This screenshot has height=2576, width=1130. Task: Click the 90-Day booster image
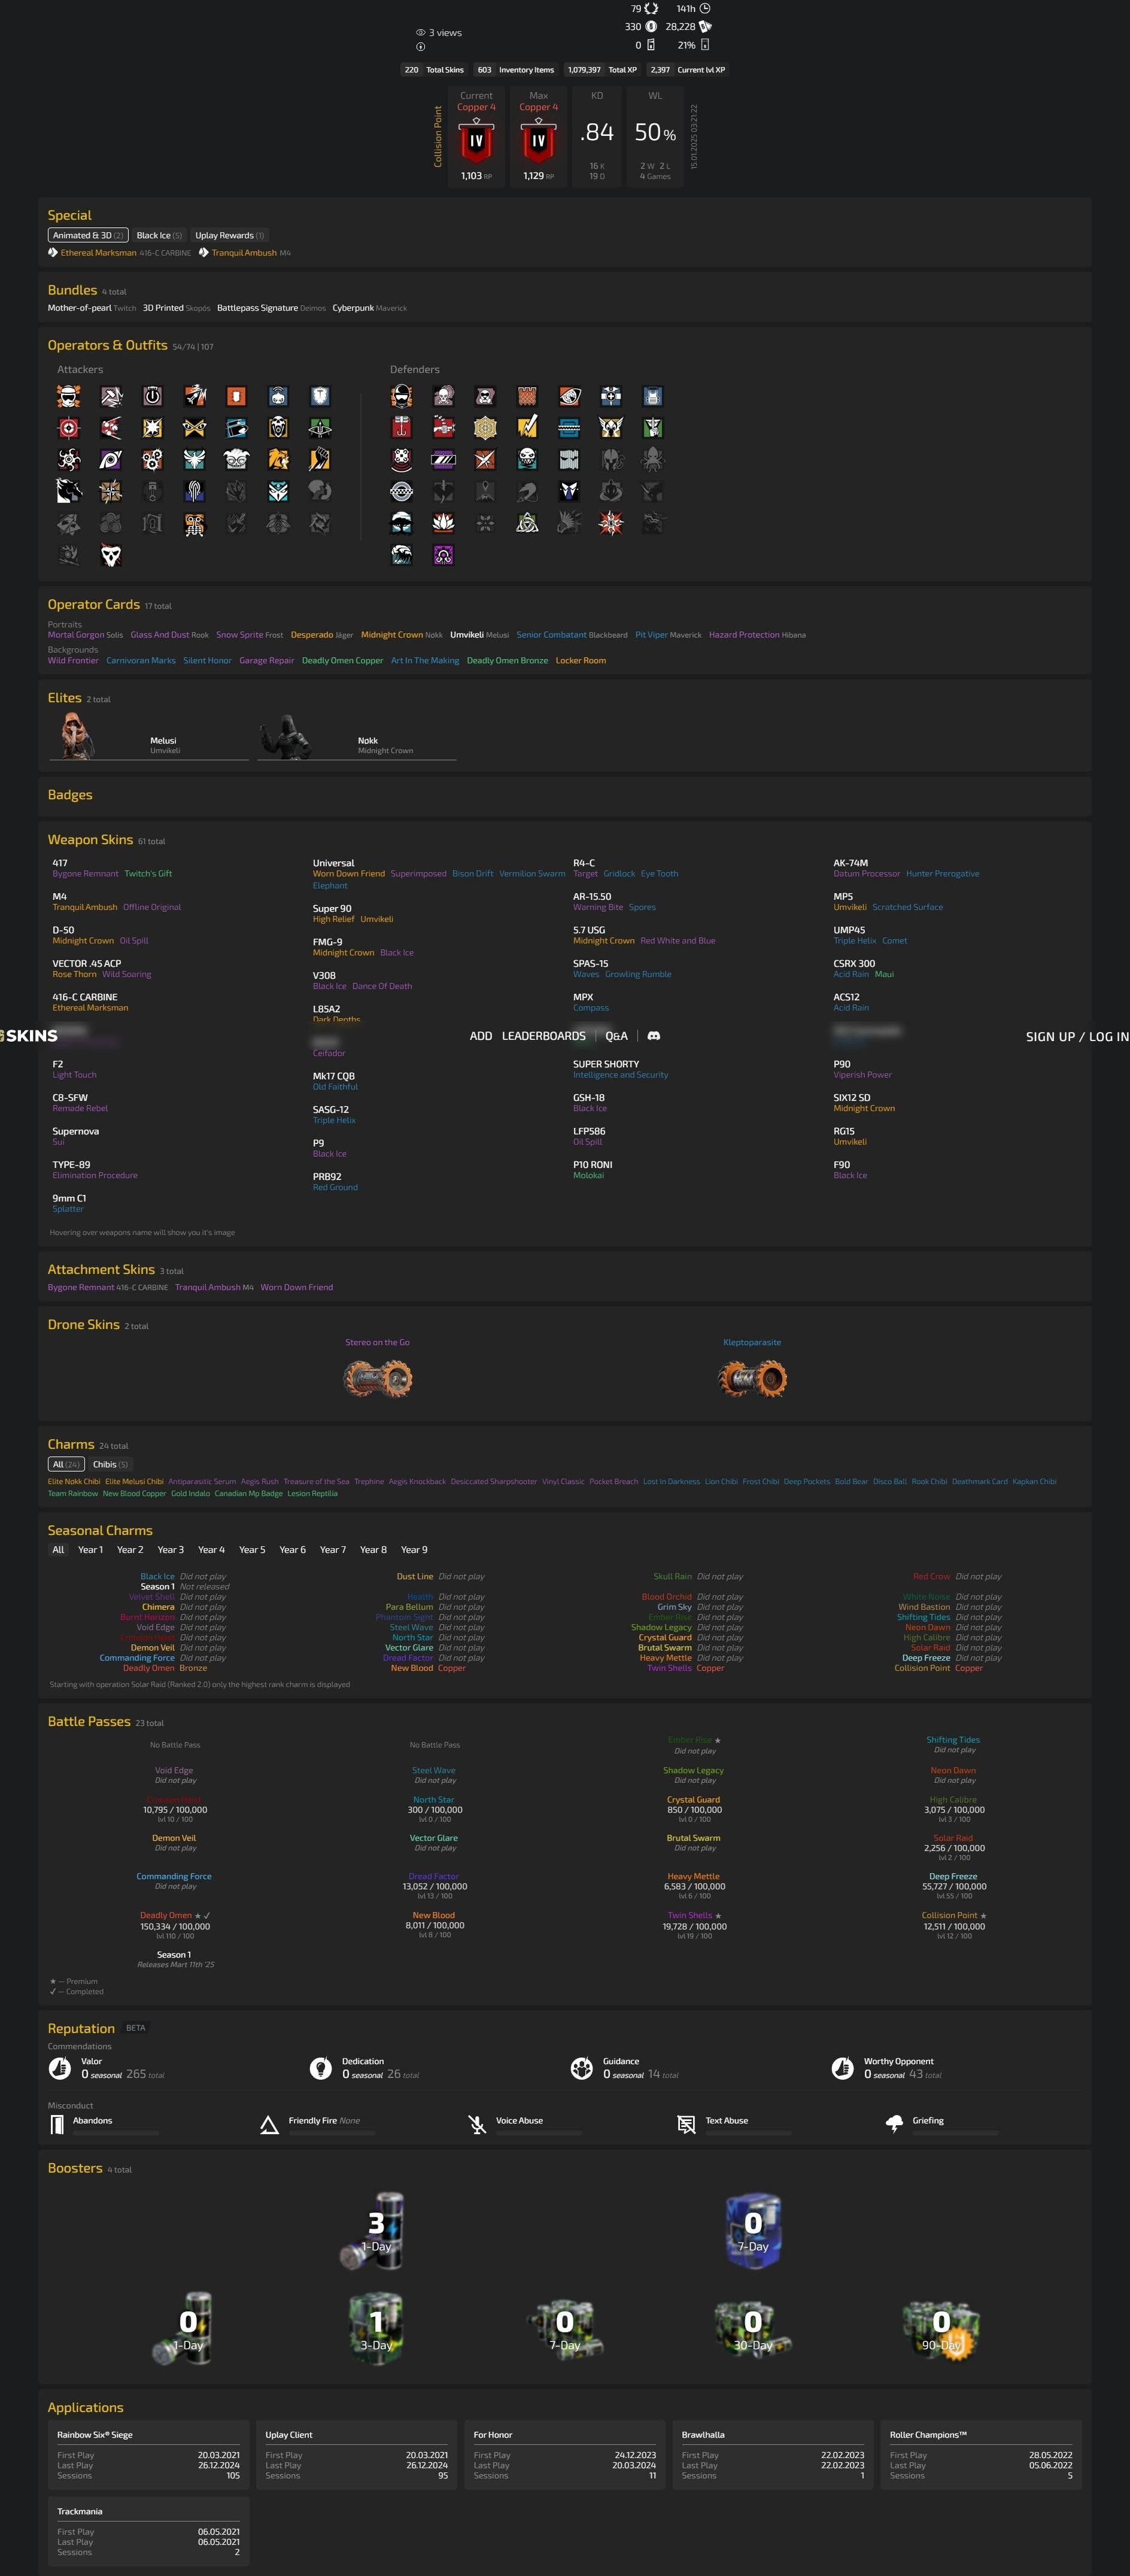pyautogui.click(x=941, y=2329)
